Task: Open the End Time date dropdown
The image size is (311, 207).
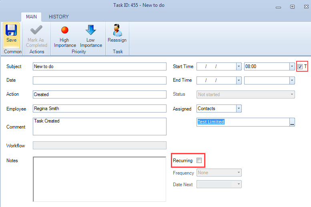Action: [x=239, y=80]
